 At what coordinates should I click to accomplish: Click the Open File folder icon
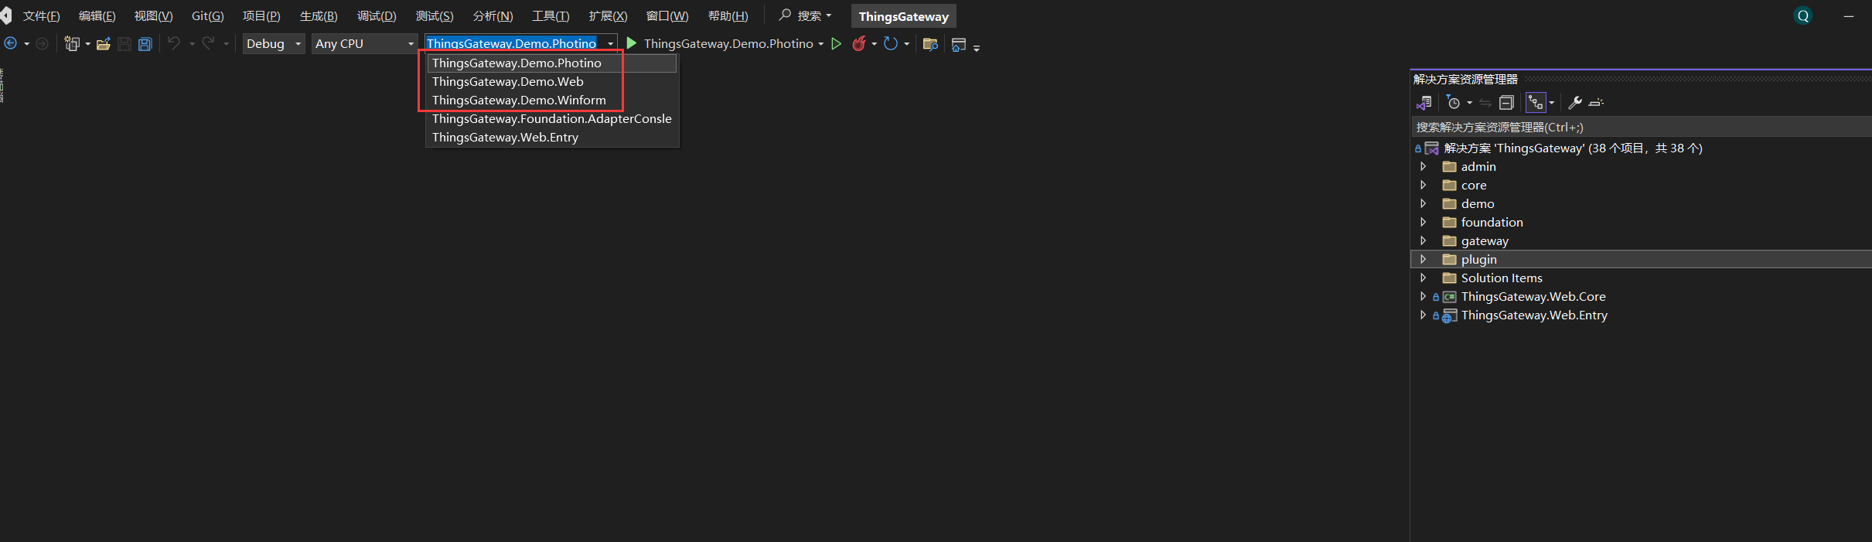point(103,44)
